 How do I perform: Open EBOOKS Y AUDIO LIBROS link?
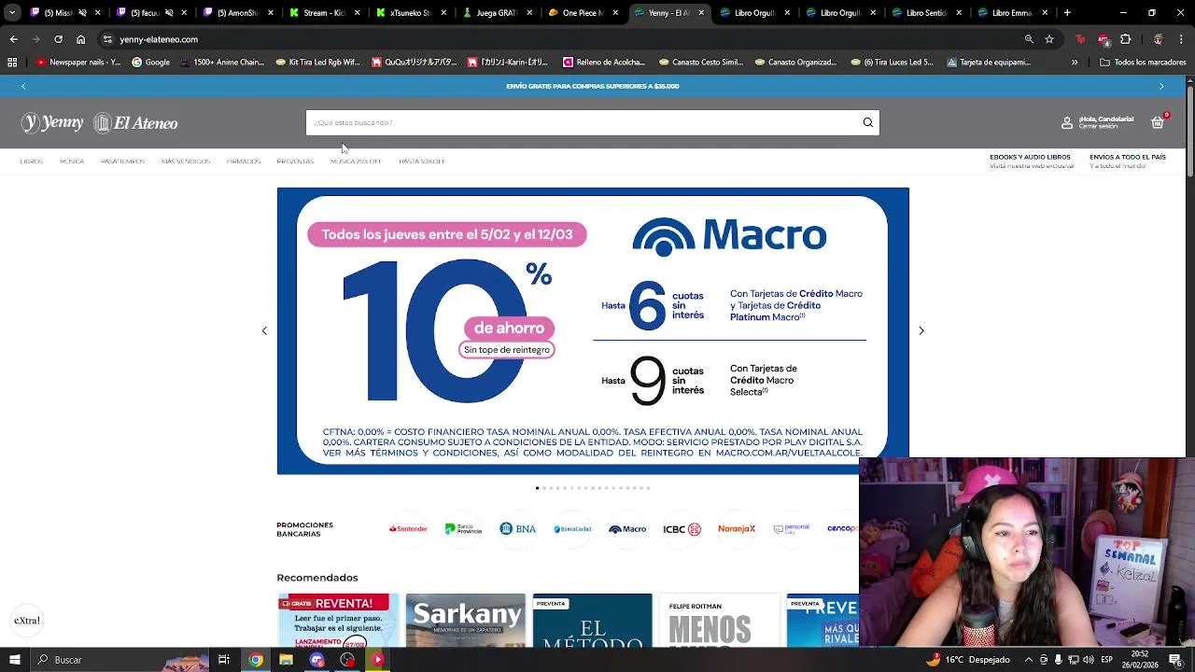tap(1030, 157)
